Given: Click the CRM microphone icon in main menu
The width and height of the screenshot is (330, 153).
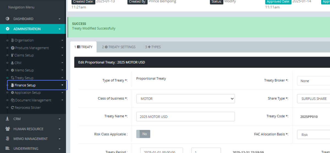Looking at the screenshot, I should point(7,119).
